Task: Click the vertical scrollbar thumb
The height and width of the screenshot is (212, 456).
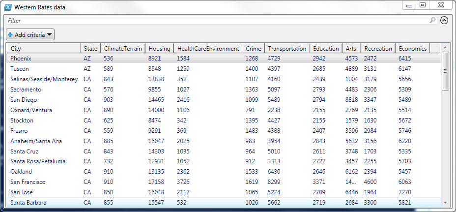Action: pyautogui.click(x=446, y=71)
